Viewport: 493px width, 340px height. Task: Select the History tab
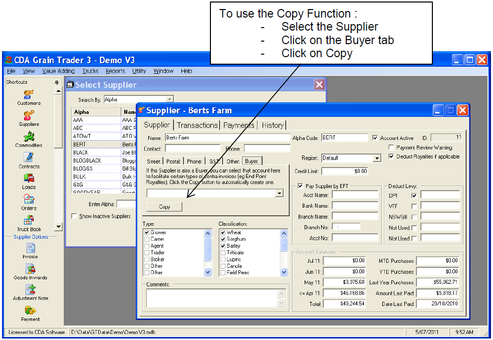pyautogui.click(x=273, y=125)
